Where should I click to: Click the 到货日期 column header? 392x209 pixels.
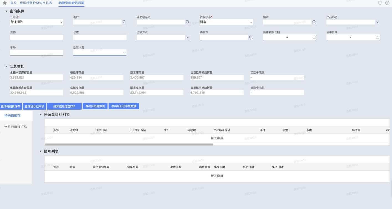click(x=248, y=167)
